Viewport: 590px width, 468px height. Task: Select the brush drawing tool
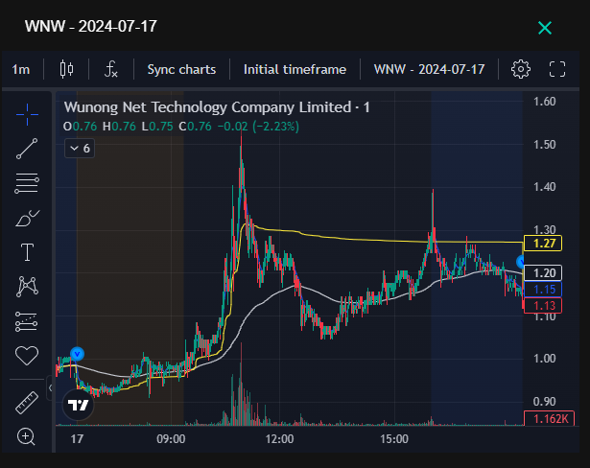pos(27,219)
